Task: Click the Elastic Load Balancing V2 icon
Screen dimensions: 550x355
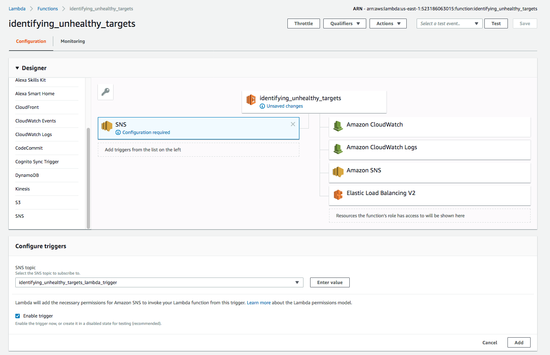Action: pyautogui.click(x=338, y=195)
